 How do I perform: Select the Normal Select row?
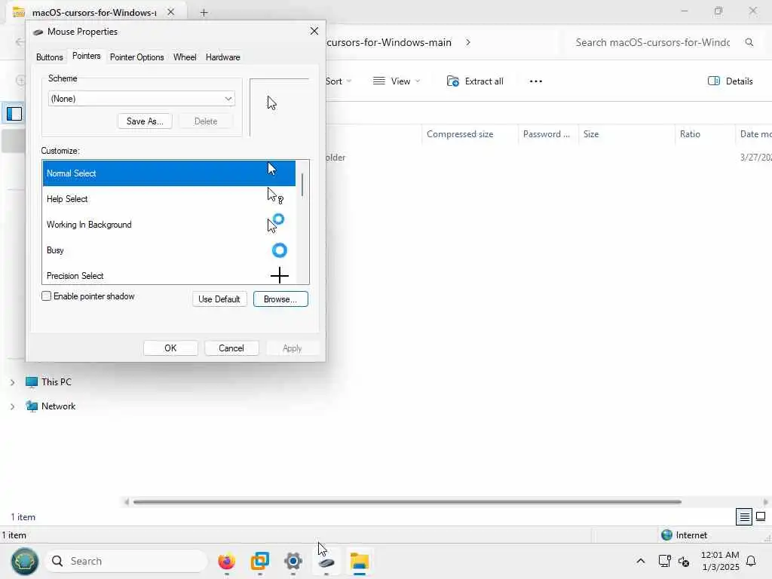[x=169, y=173]
